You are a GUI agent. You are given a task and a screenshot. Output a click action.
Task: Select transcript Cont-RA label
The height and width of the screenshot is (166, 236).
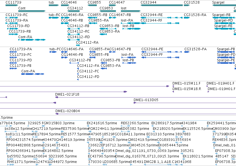coord(25,37)
